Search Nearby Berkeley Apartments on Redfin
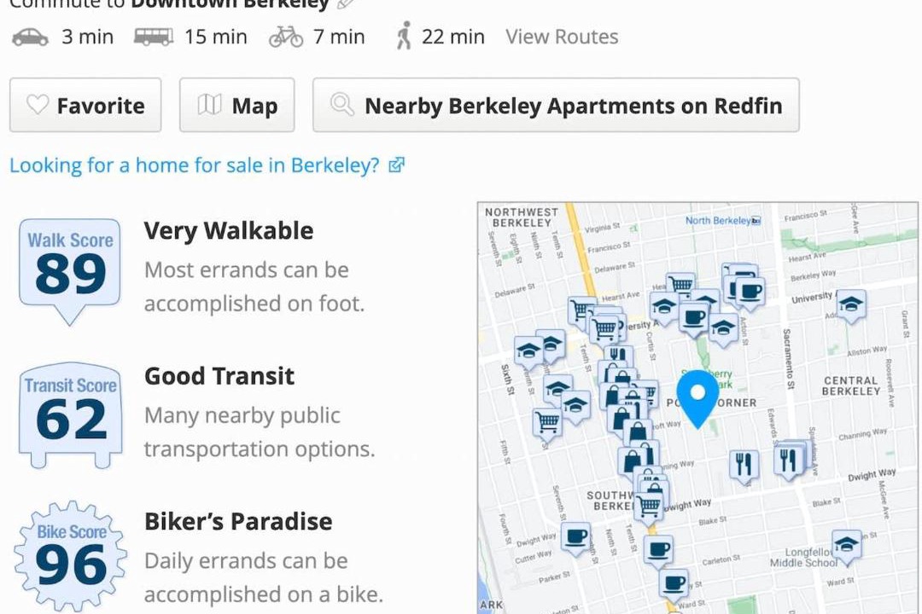The width and height of the screenshot is (922, 614). [556, 106]
